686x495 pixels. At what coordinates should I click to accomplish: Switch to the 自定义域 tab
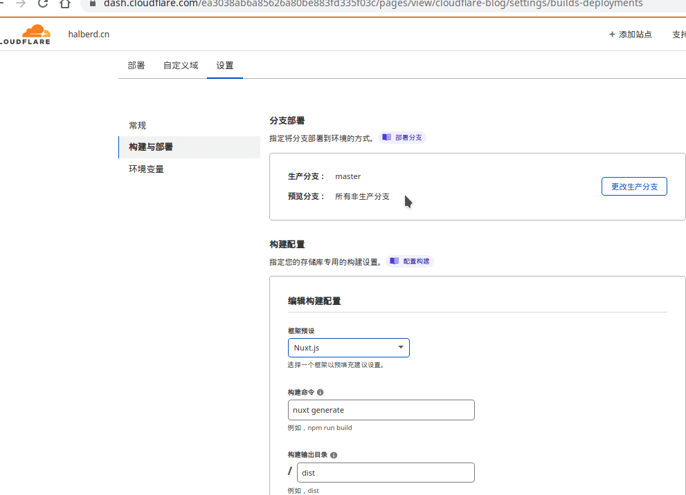(180, 64)
